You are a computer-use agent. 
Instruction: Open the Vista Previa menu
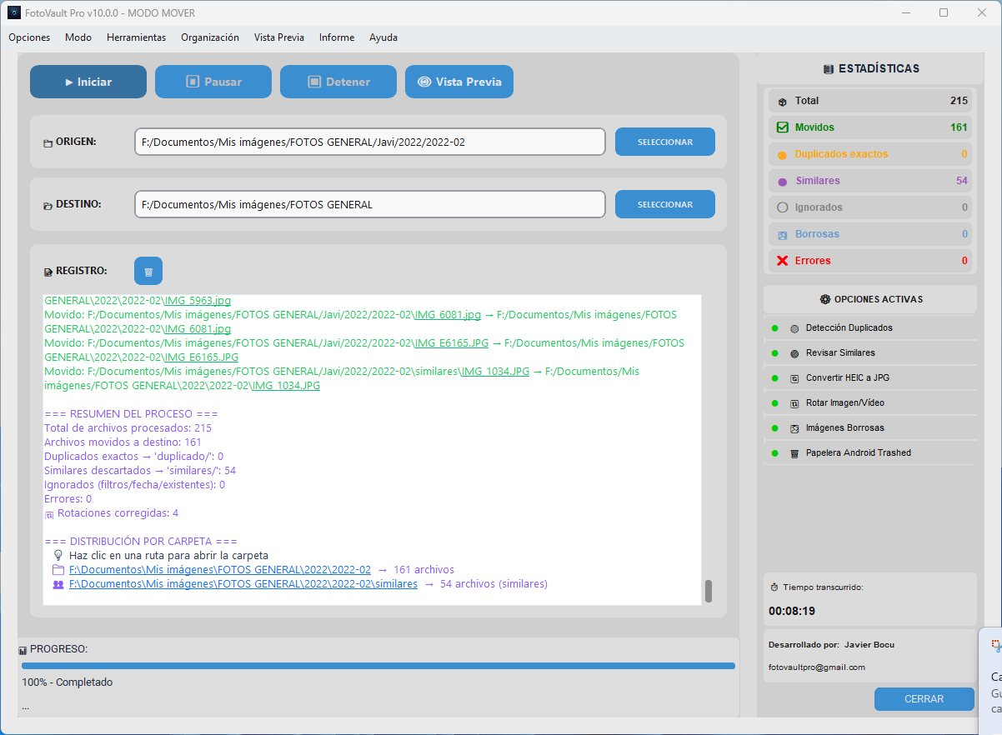click(279, 37)
